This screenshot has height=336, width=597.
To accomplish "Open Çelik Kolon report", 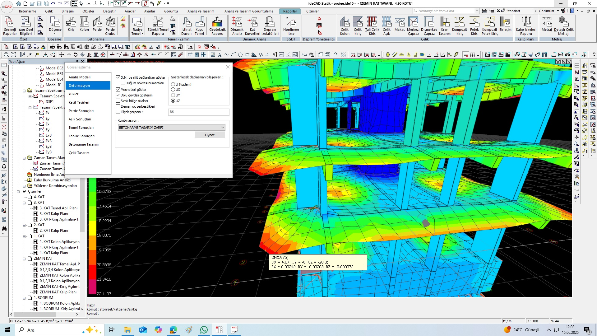I will 345,26.
